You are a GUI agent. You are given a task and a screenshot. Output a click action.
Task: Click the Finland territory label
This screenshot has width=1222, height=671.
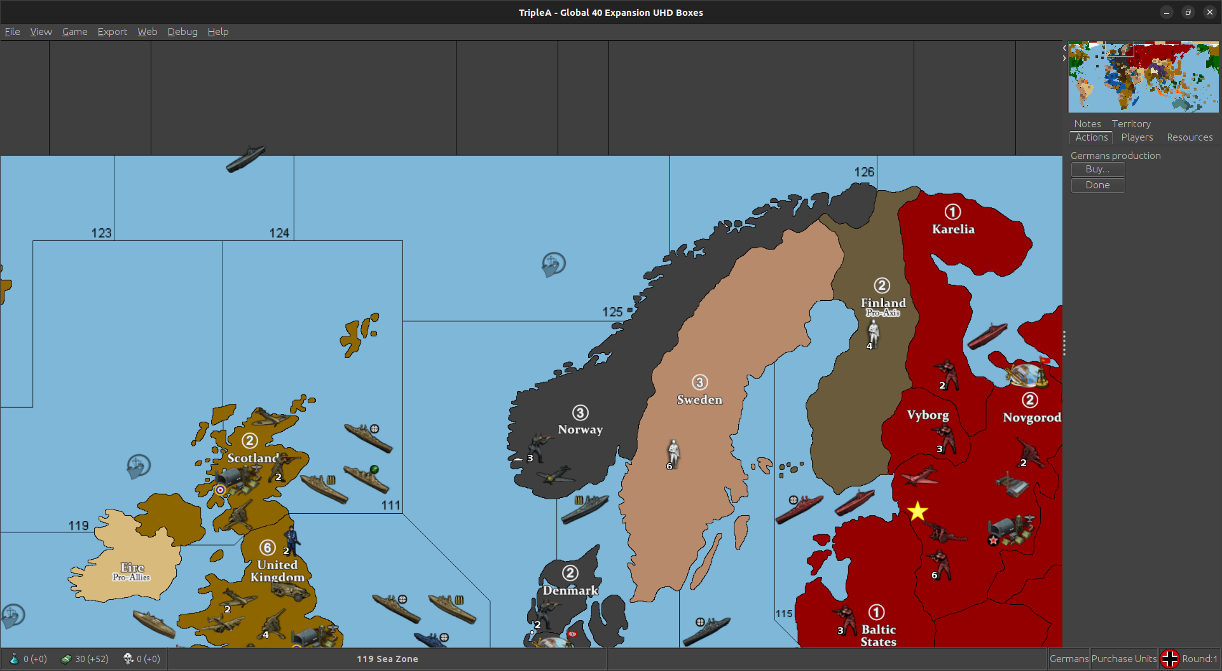883,303
